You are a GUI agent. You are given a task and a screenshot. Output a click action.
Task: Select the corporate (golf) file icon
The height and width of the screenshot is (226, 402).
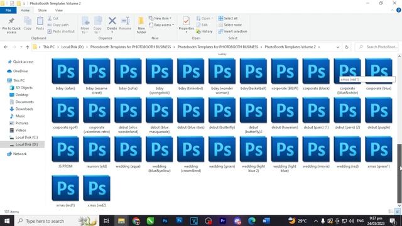tap(65, 110)
